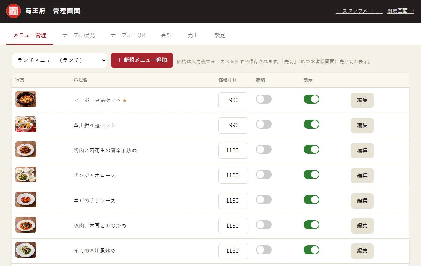Click the red 蜀王府 logo icon
The image size is (421, 266).
(14, 11)
